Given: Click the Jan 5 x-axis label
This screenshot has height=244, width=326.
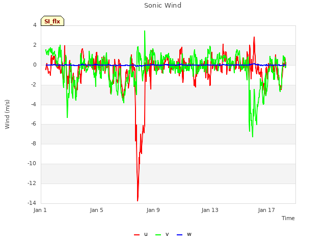Looking at the screenshot, I should [x=96, y=210].
